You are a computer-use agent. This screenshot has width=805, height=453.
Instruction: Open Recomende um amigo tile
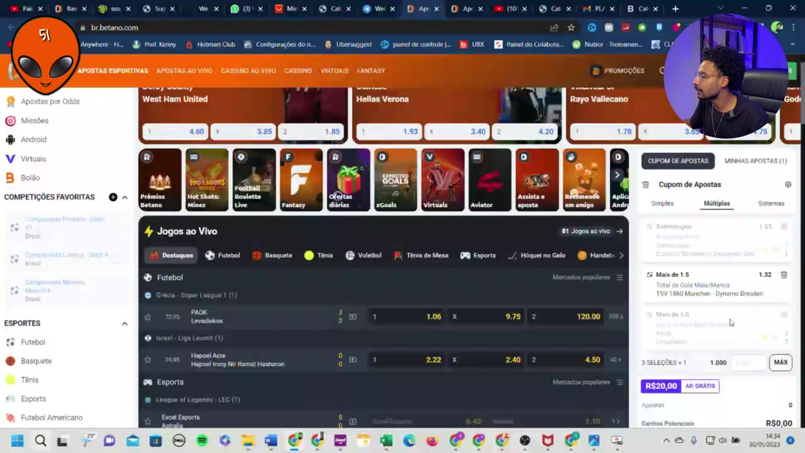(x=584, y=179)
